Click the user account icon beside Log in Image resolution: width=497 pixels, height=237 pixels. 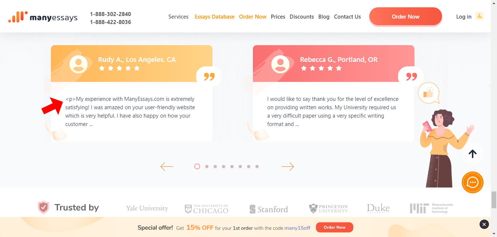480,16
